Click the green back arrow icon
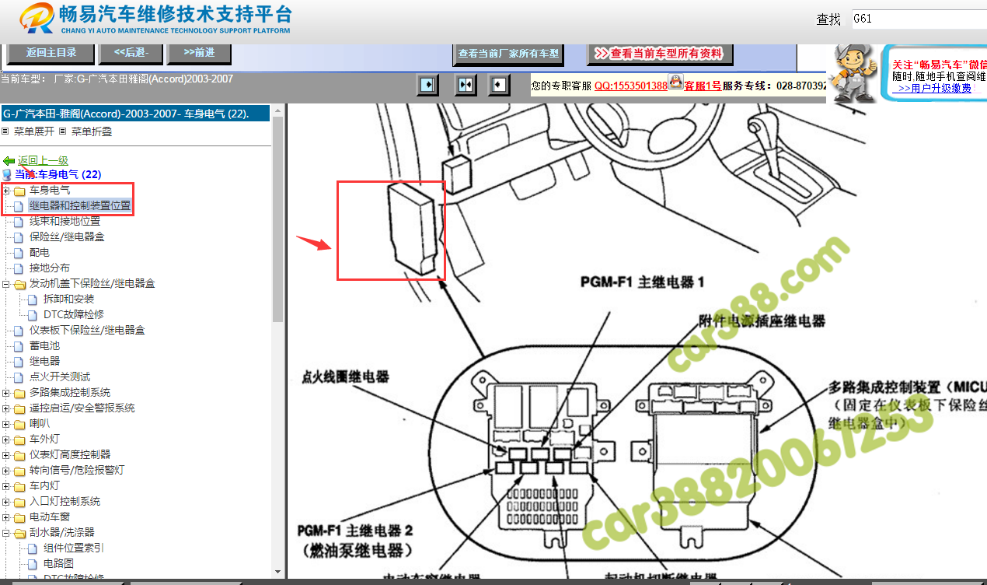The image size is (987, 585). coord(9,161)
